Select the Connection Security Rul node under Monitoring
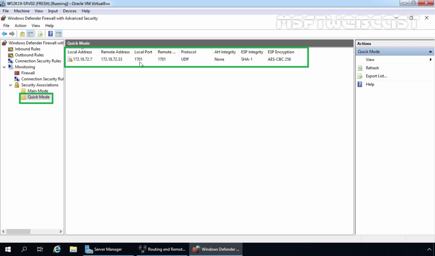Viewport: 435px width, 256px height. pos(42,79)
